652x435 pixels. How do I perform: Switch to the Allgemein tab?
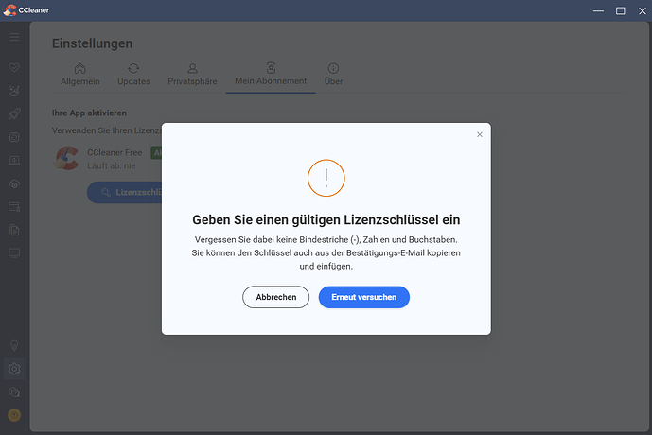point(80,75)
